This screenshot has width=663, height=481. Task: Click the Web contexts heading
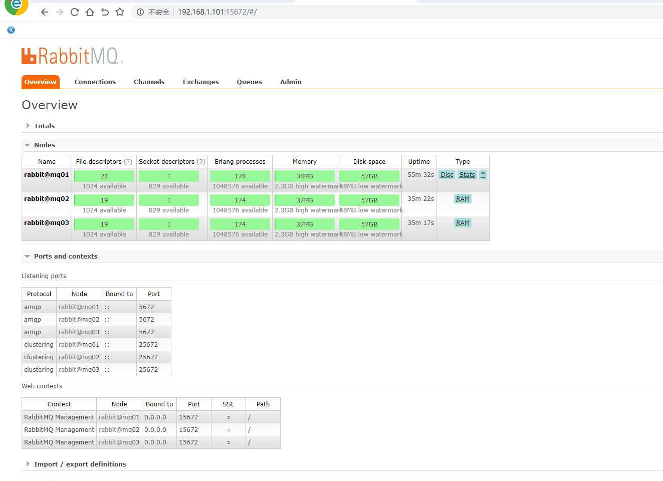click(x=42, y=386)
